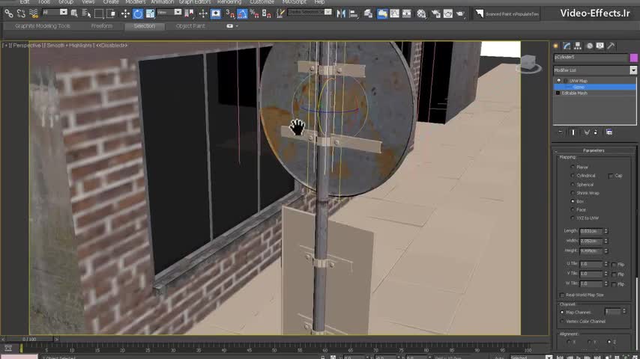Activate the Select and Rotate tool
The height and width of the screenshot is (359, 640).
point(138,13)
